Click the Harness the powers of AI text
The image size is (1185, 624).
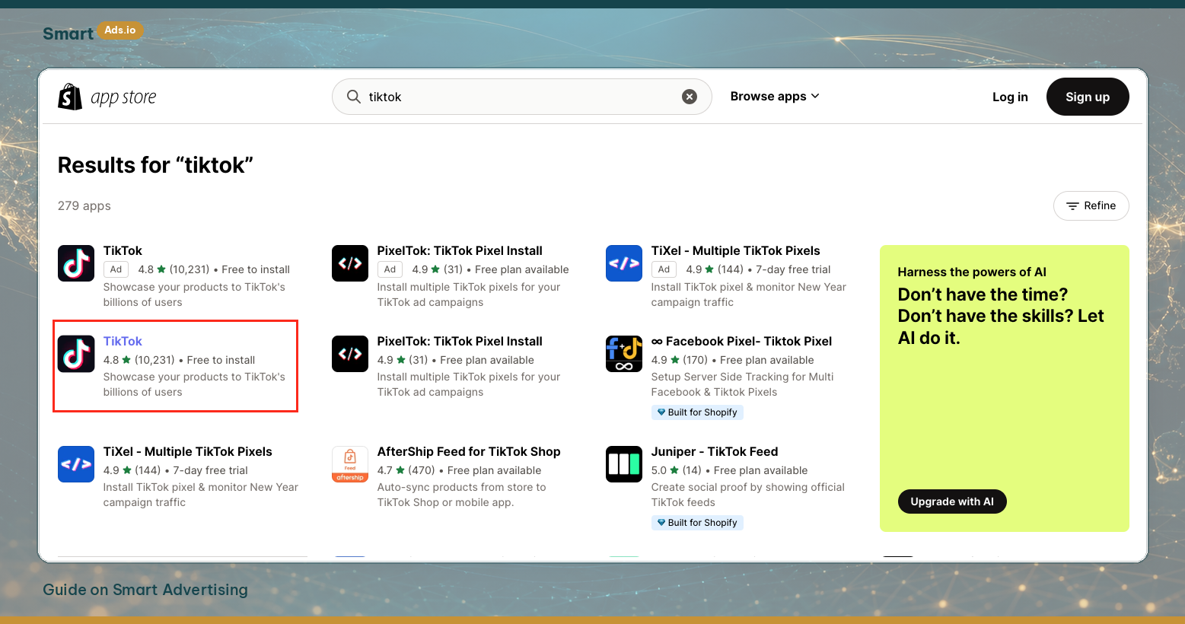tap(972, 272)
